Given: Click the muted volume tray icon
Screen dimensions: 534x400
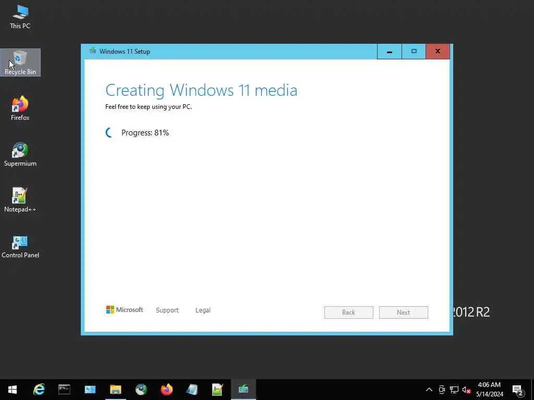Looking at the screenshot, I should point(467,390).
